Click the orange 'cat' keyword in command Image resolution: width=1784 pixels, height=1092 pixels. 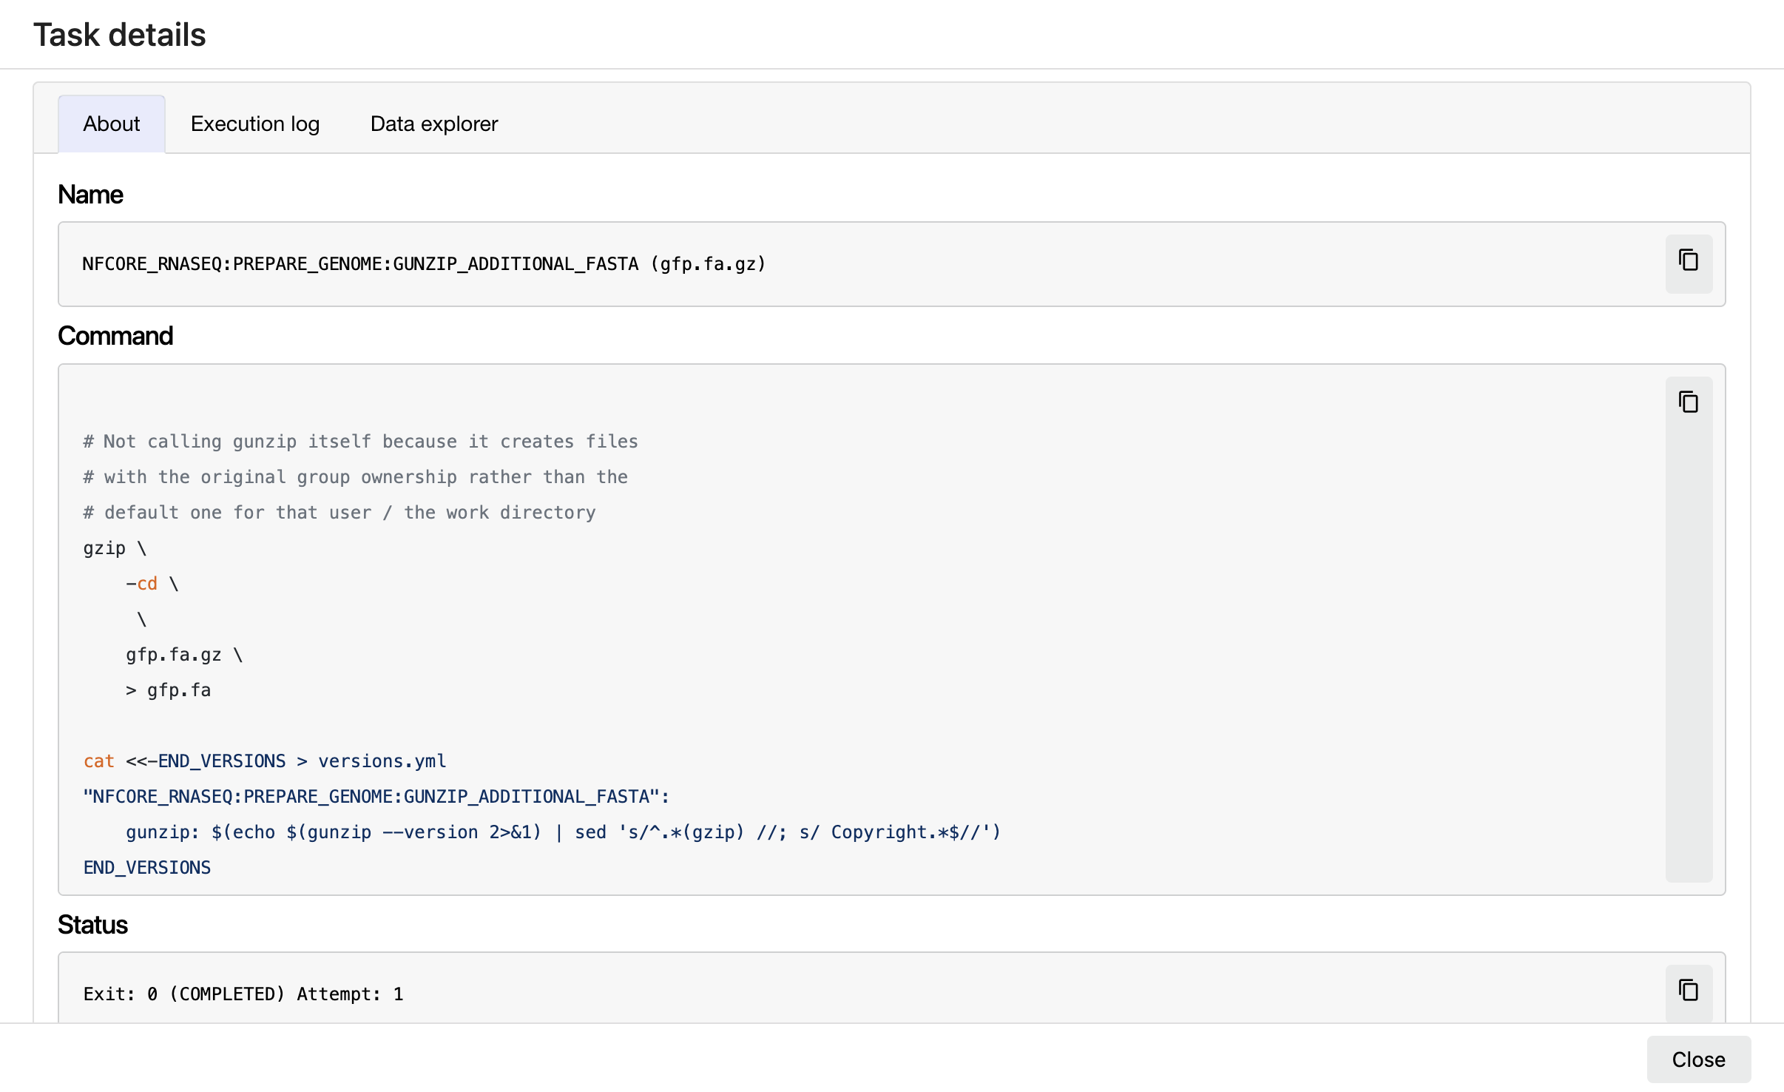[x=98, y=761]
